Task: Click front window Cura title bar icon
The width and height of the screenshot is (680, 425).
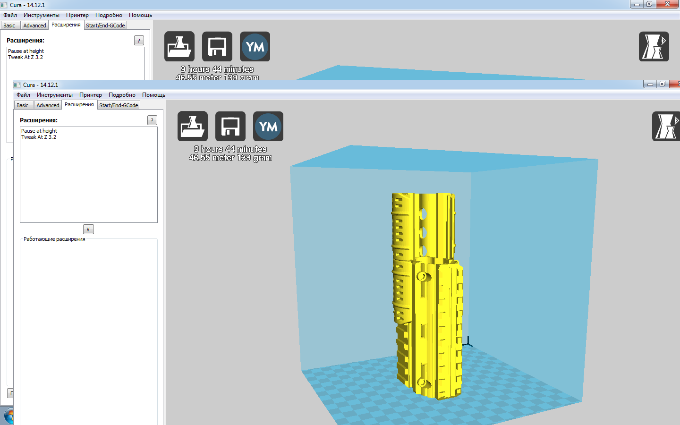Action: coord(17,85)
